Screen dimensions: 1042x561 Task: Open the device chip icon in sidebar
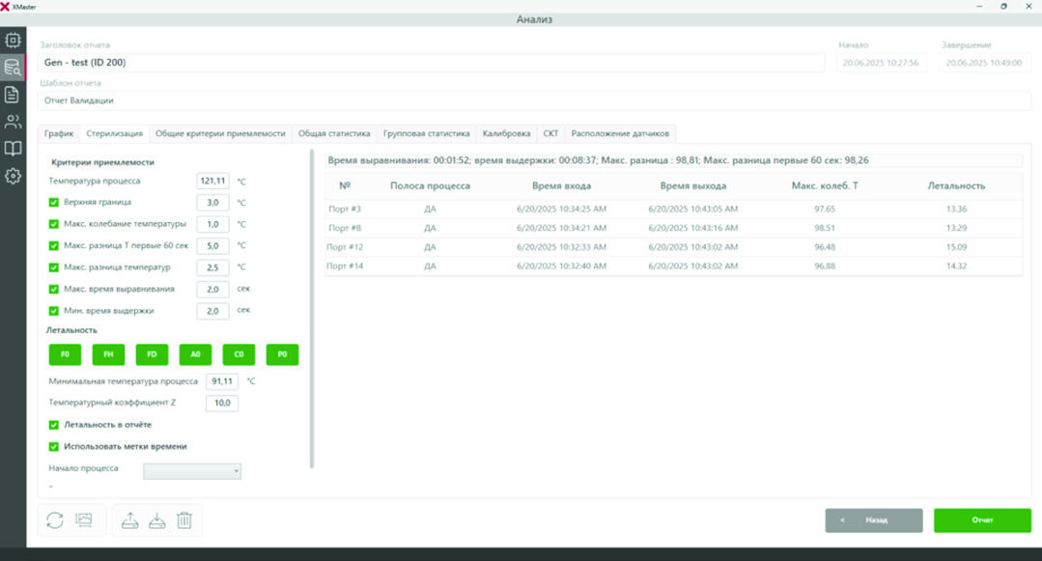click(x=13, y=41)
